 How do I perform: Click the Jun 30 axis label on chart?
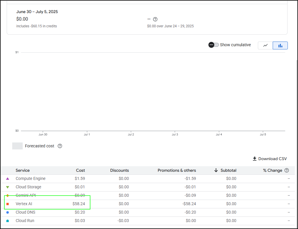pyautogui.click(x=43, y=134)
